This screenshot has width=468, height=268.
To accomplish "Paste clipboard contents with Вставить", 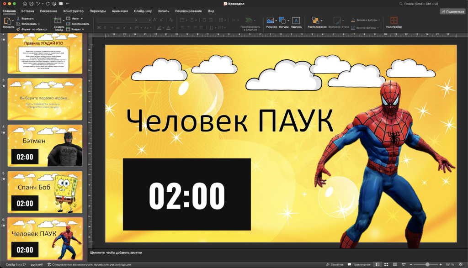I will pyautogui.click(x=7, y=23).
